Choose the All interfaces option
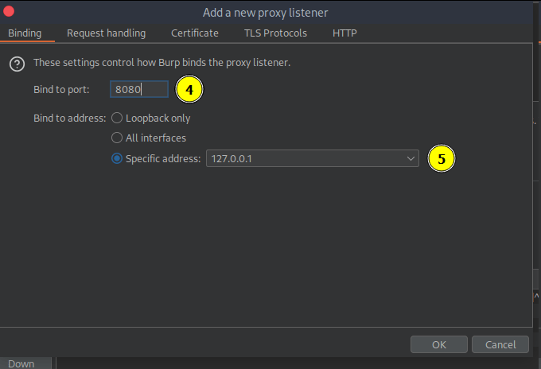541x369 pixels. click(118, 138)
